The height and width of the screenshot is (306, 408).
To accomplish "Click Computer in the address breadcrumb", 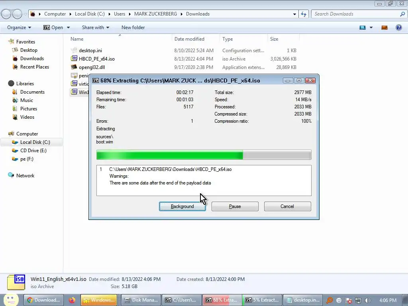I will click(x=55, y=14).
